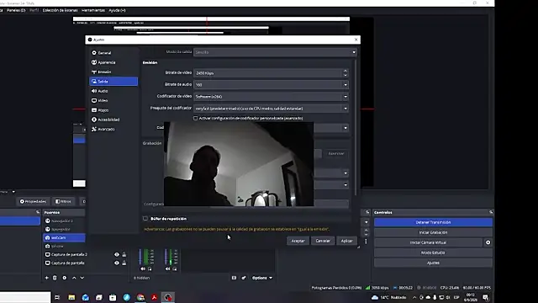Click the Examinar button in Grabación

tap(336, 153)
